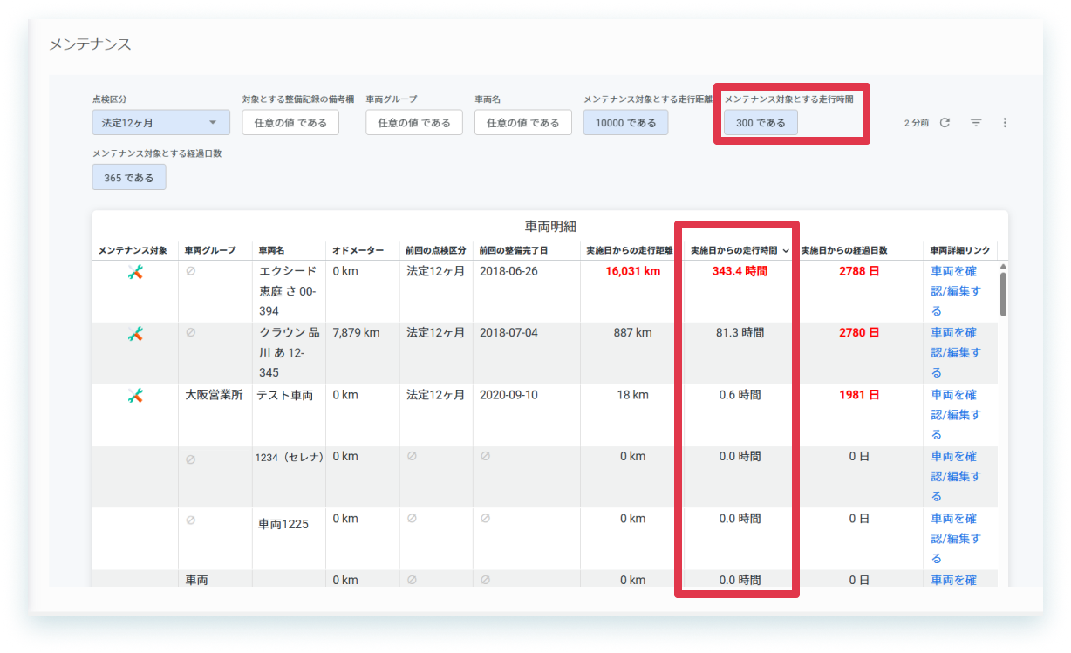1071x653 pixels.
Task: Open 車両を確認/編集する link for 1234(セレナ) row
Action: click(x=955, y=476)
